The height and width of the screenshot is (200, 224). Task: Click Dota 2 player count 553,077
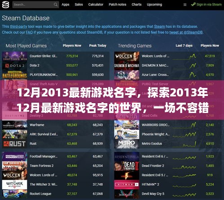click(72, 65)
